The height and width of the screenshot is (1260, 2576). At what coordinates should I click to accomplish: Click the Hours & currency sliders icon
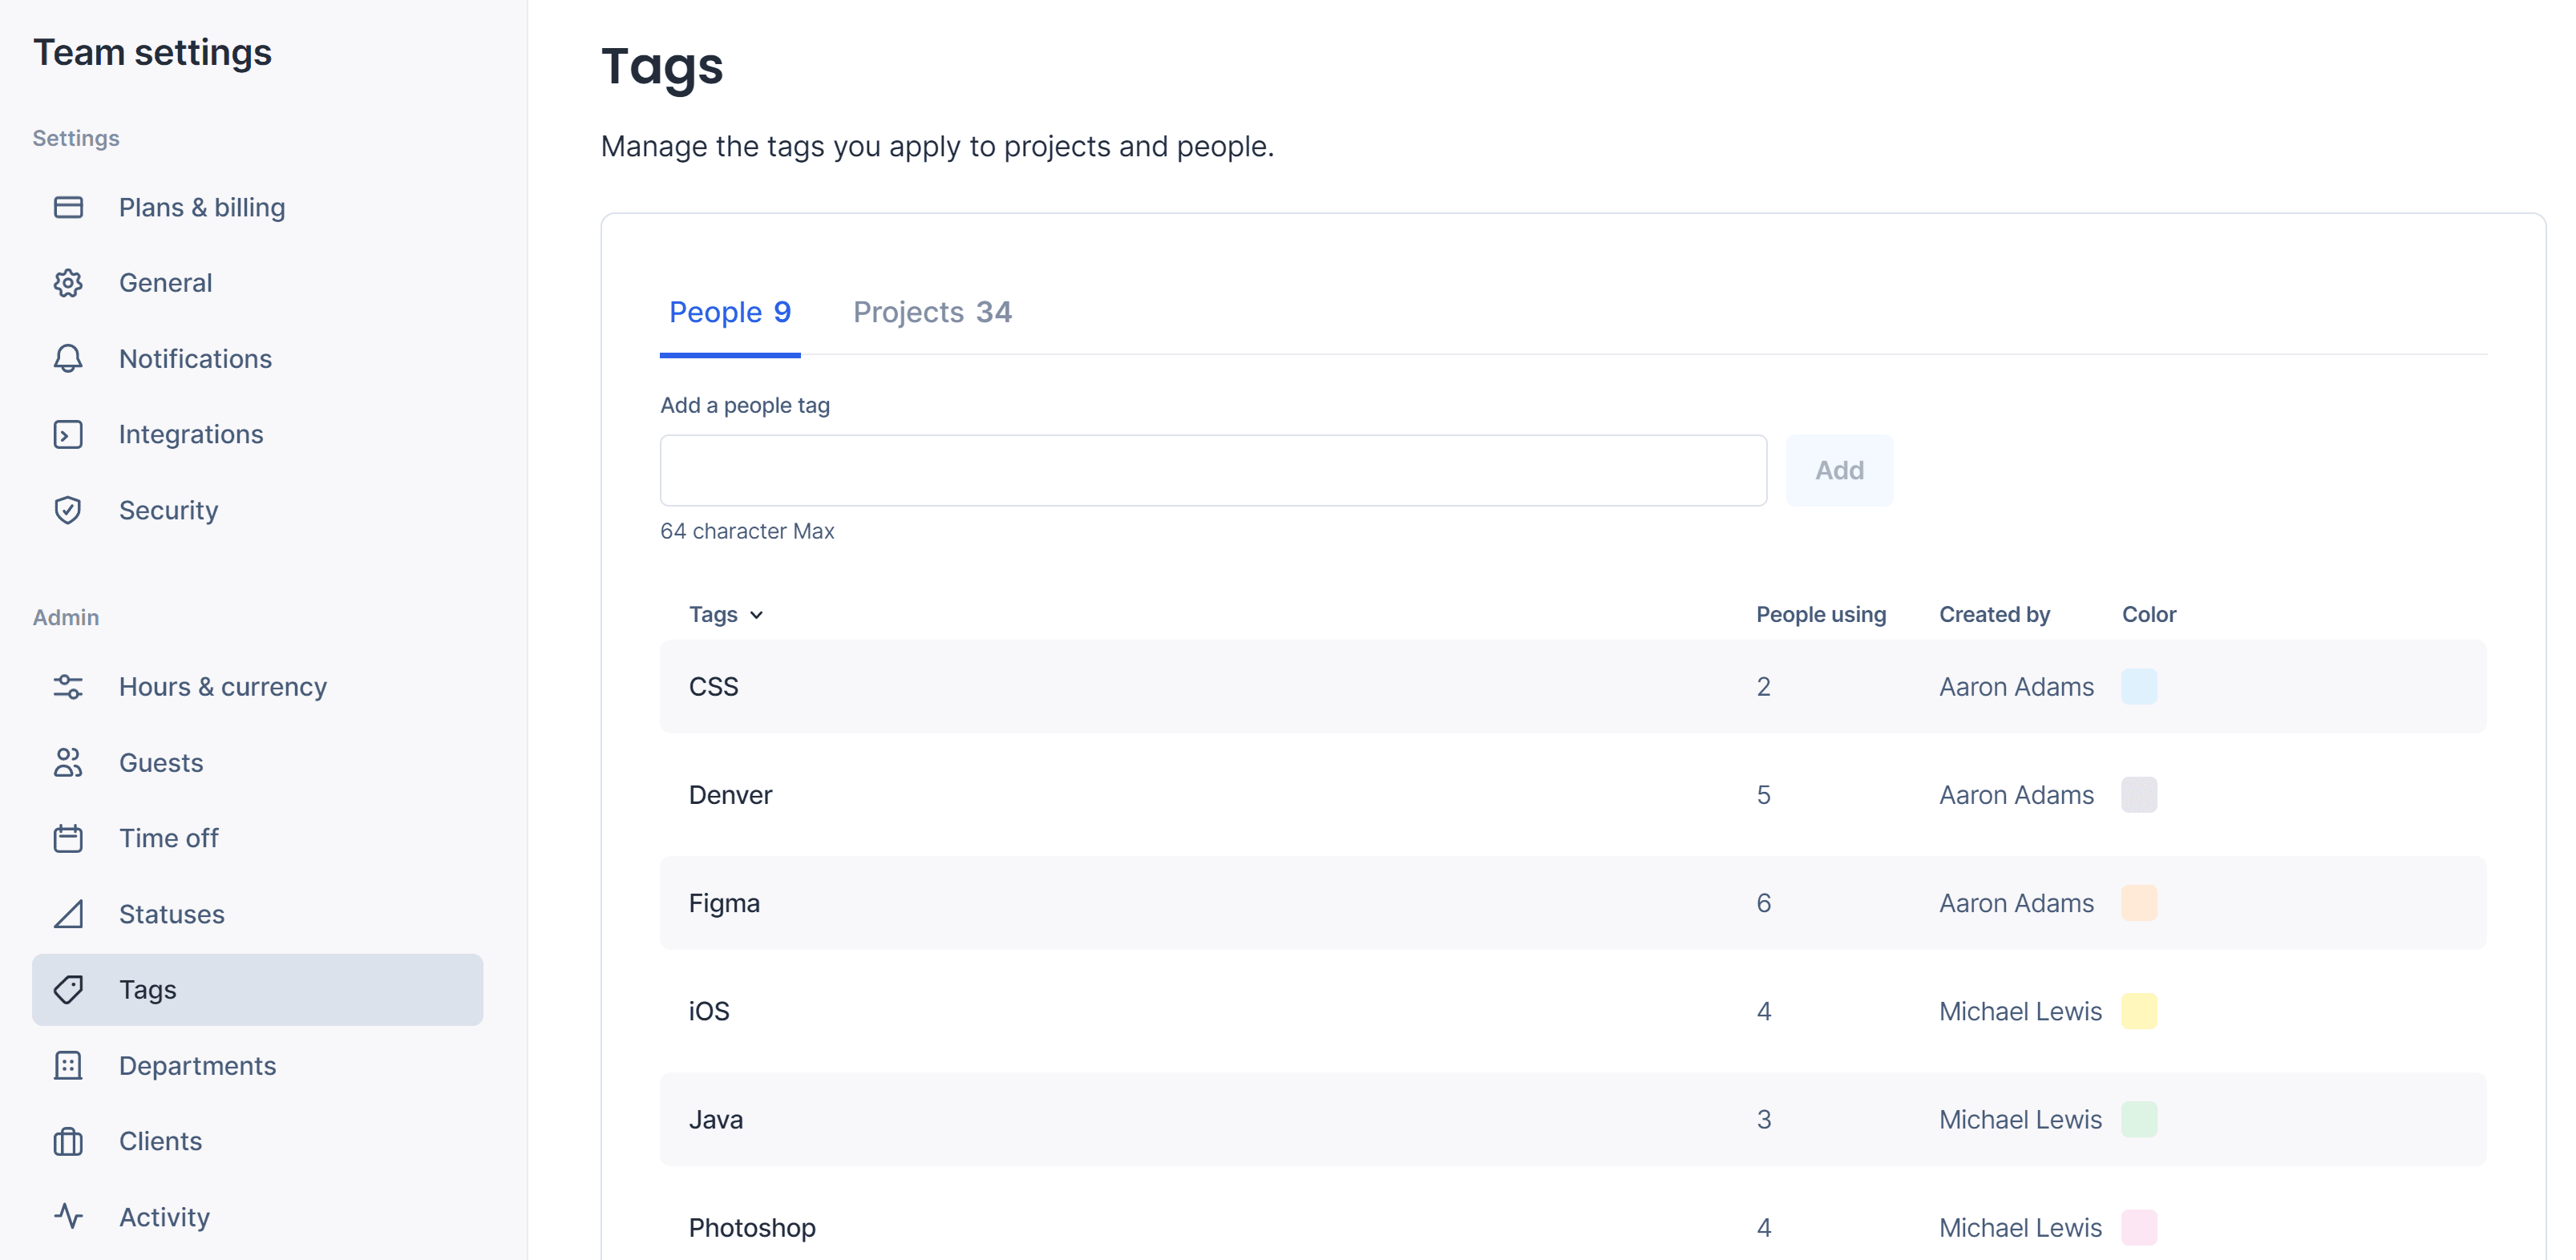pos(68,687)
